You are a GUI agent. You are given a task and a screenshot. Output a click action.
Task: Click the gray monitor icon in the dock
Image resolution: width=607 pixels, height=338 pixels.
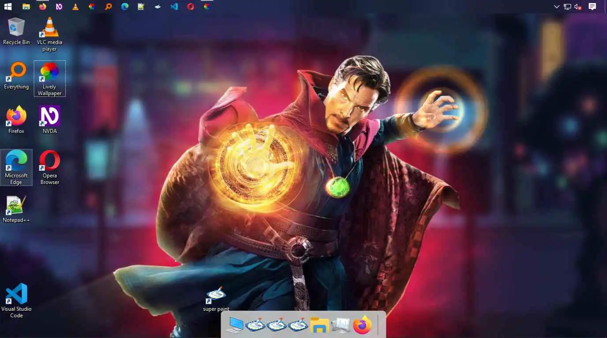[340, 325]
